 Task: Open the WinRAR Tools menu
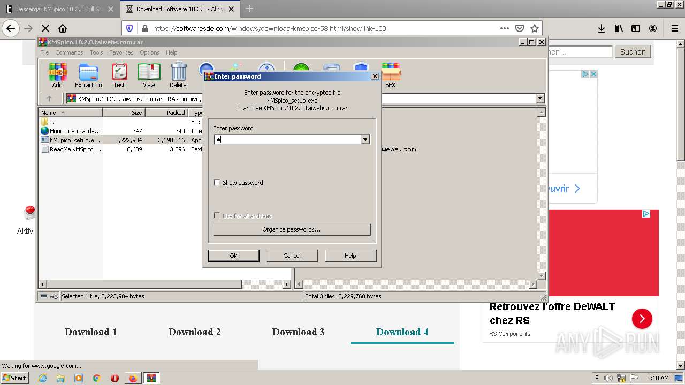click(x=96, y=52)
